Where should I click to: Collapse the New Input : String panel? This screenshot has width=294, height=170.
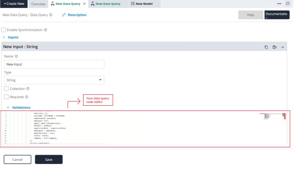[283, 47]
